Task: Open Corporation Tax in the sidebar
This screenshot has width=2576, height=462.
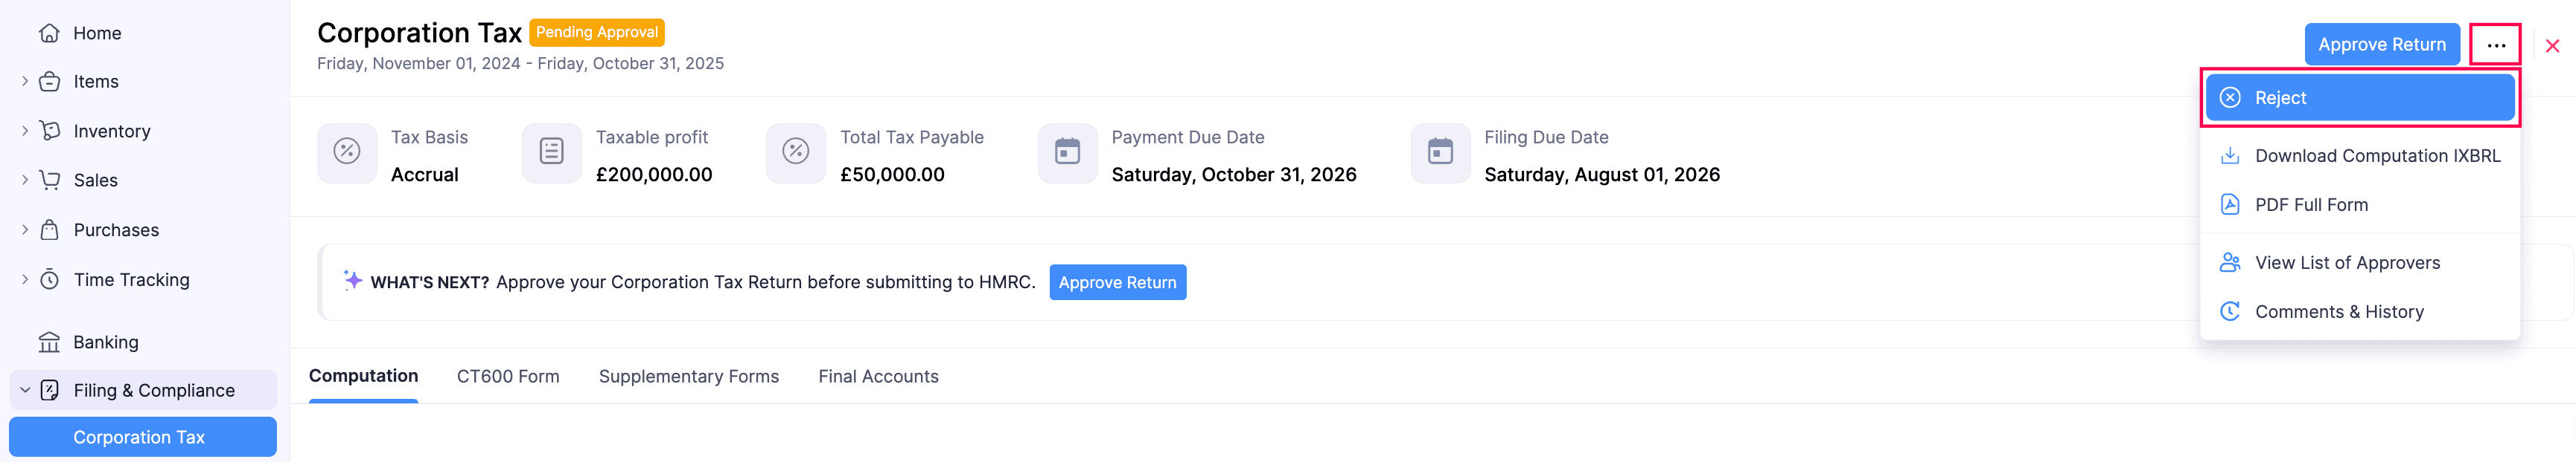Action: click(x=139, y=437)
